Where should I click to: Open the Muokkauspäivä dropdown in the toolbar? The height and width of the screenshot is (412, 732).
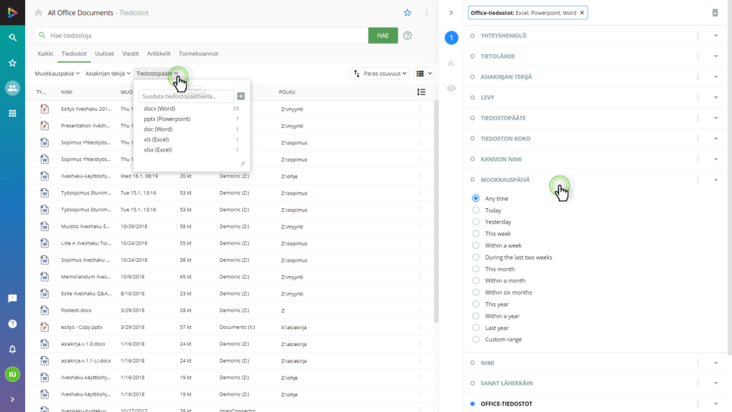(x=57, y=74)
